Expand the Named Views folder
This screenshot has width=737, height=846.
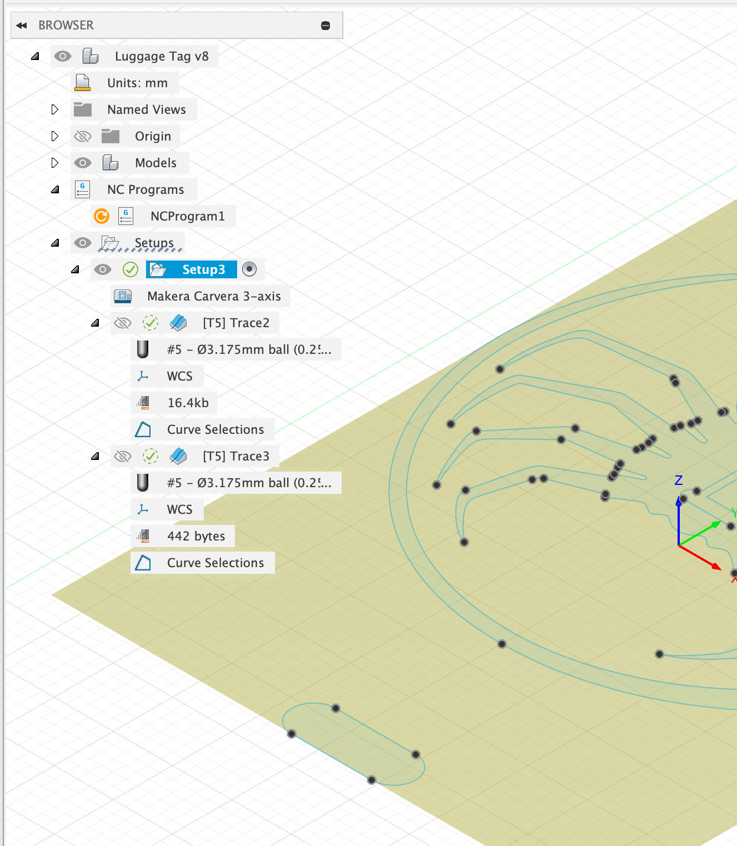tap(54, 109)
